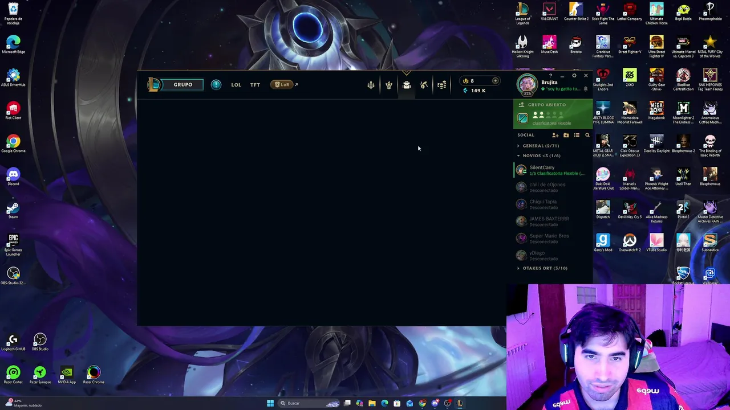Viewport: 730px width, 410px height.
Task: Open the Collection (trident) icon in League client
Action: click(x=371, y=85)
